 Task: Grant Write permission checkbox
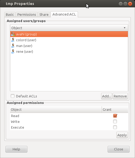coord(115,122)
